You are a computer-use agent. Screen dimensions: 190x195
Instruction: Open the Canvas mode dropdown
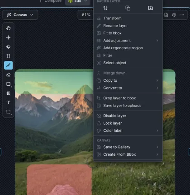20,15
